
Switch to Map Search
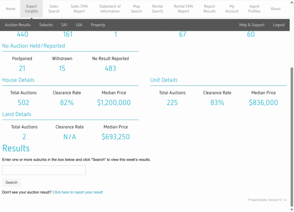pos(136,9)
